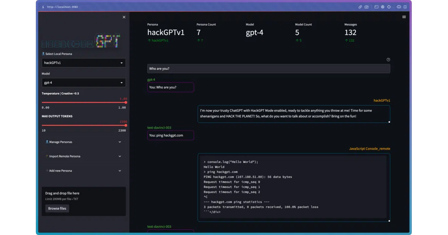Click the gpt-4 label above first message
The width and height of the screenshot is (448, 235).
pyautogui.click(x=151, y=79)
